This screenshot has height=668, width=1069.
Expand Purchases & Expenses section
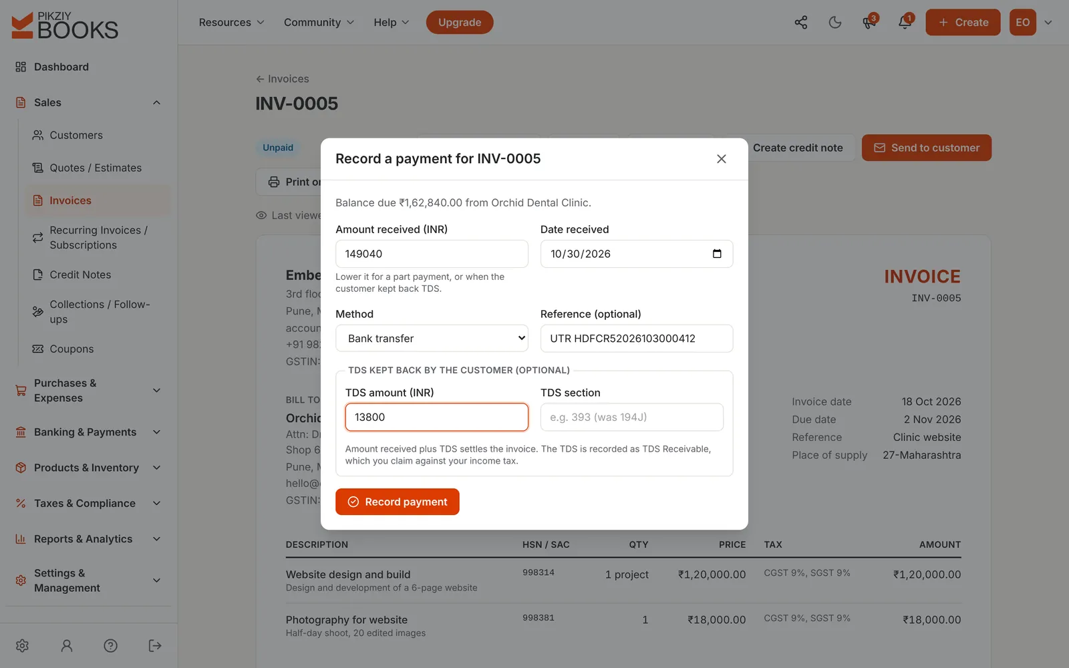tap(88, 390)
